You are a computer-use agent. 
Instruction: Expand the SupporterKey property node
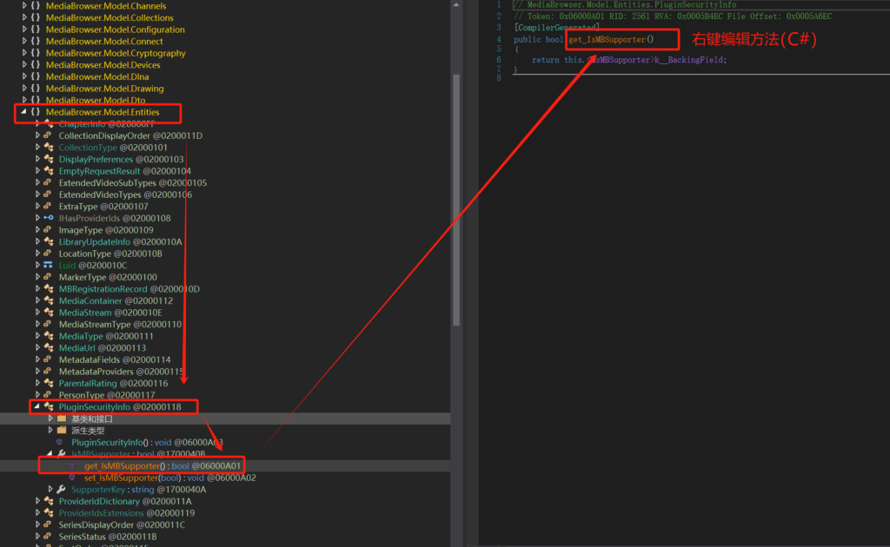pyautogui.click(x=50, y=490)
